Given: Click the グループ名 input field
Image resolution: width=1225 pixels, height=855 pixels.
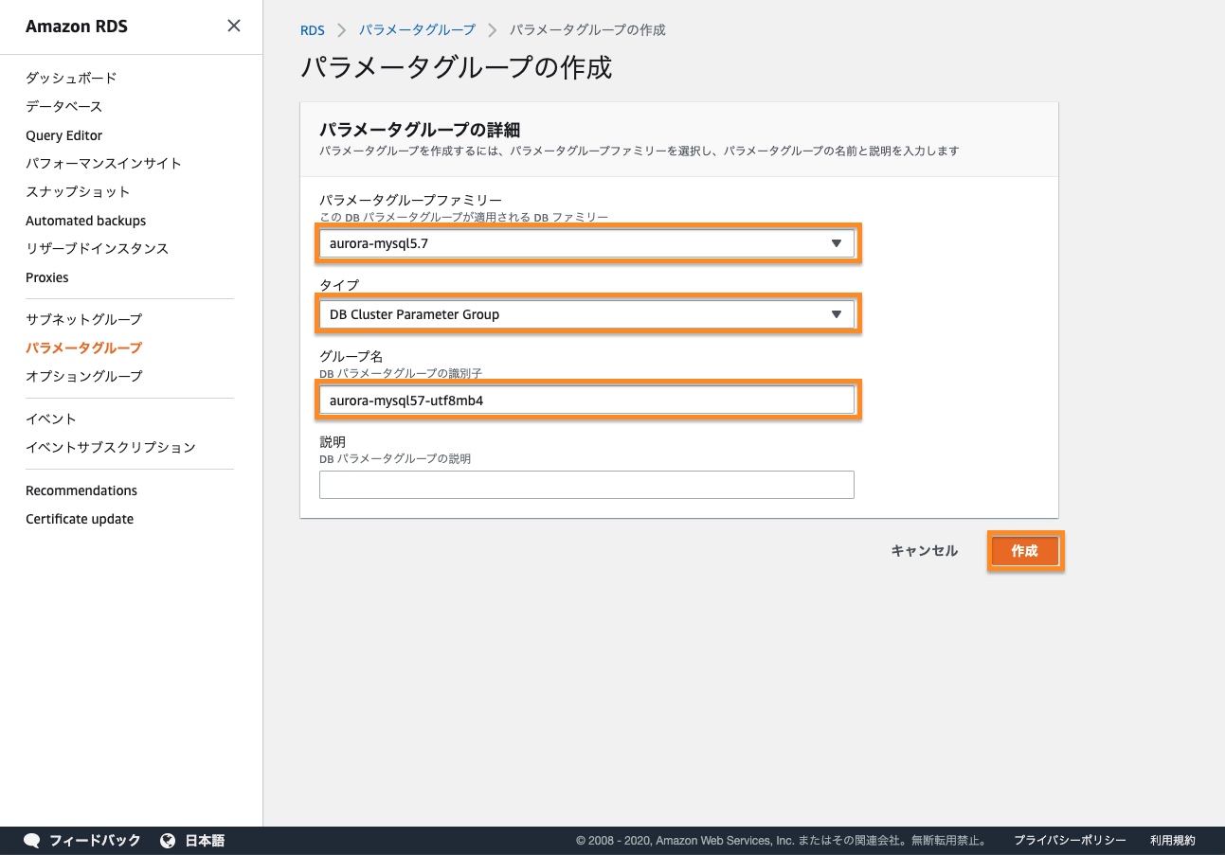Looking at the screenshot, I should [x=586, y=401].
